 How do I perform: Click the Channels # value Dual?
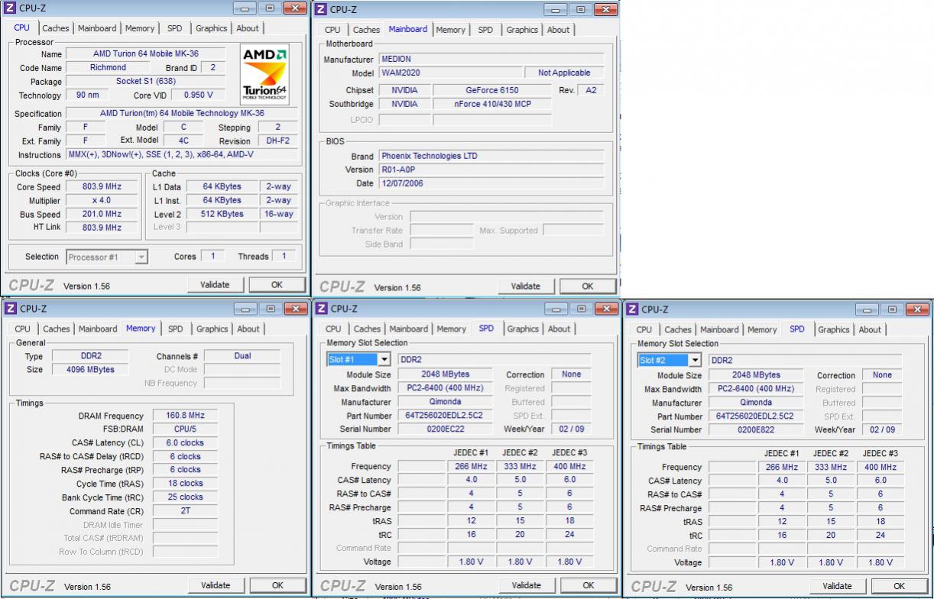(242, 356)
